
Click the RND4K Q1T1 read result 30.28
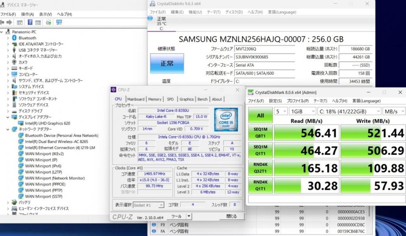[306, 186]
